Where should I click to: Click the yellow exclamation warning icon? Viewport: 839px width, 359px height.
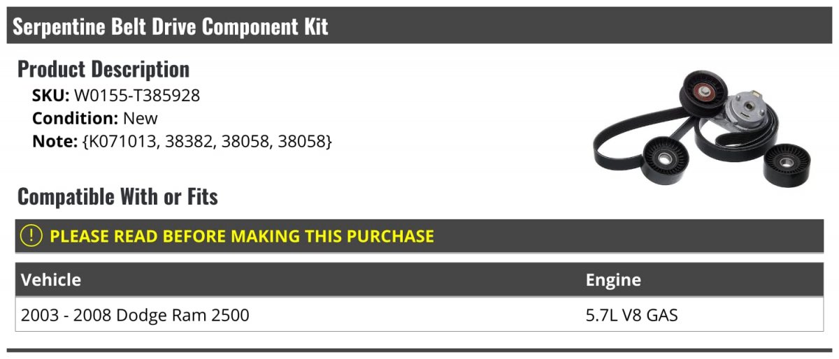31,236
